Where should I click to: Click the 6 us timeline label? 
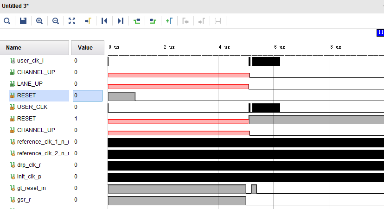[280, 47]
